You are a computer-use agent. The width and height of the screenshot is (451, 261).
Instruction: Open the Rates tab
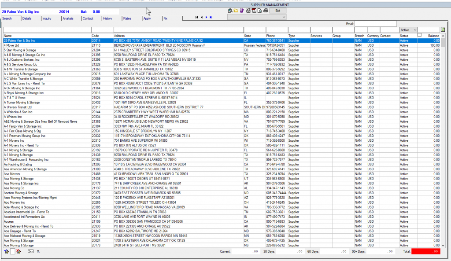pyautogui.click(x=127, y=18)
